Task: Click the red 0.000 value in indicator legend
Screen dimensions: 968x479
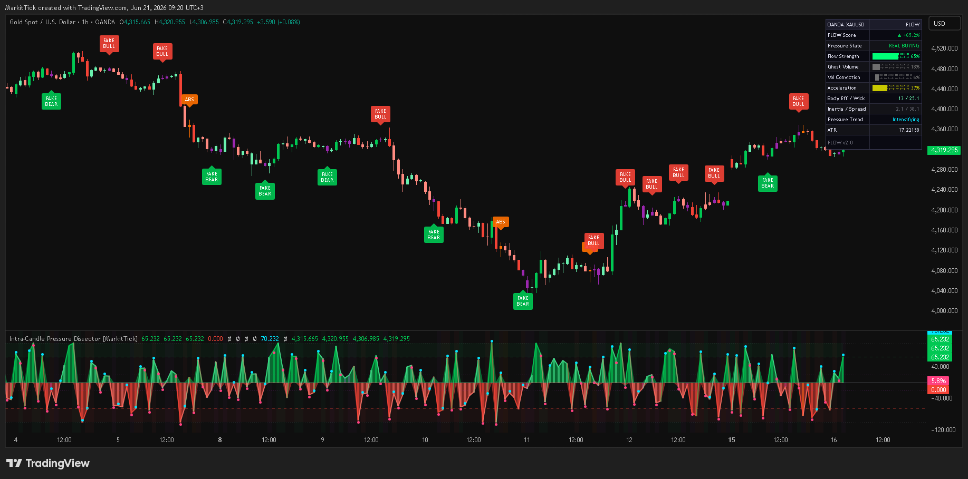Action: (215, 339)
